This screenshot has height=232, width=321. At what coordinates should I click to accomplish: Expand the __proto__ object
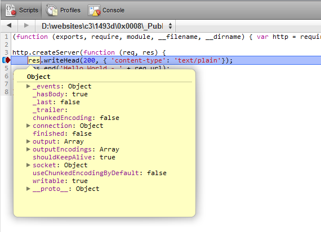(29, 189)
